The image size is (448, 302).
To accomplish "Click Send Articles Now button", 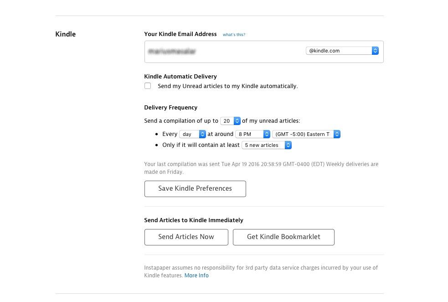I will point(186,237).
